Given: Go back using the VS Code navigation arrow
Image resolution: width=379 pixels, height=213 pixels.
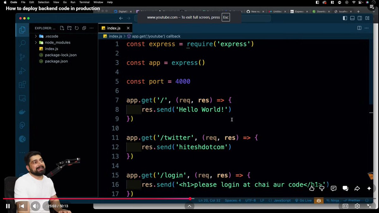Looking at the screenshot, I should coord(121,18).
